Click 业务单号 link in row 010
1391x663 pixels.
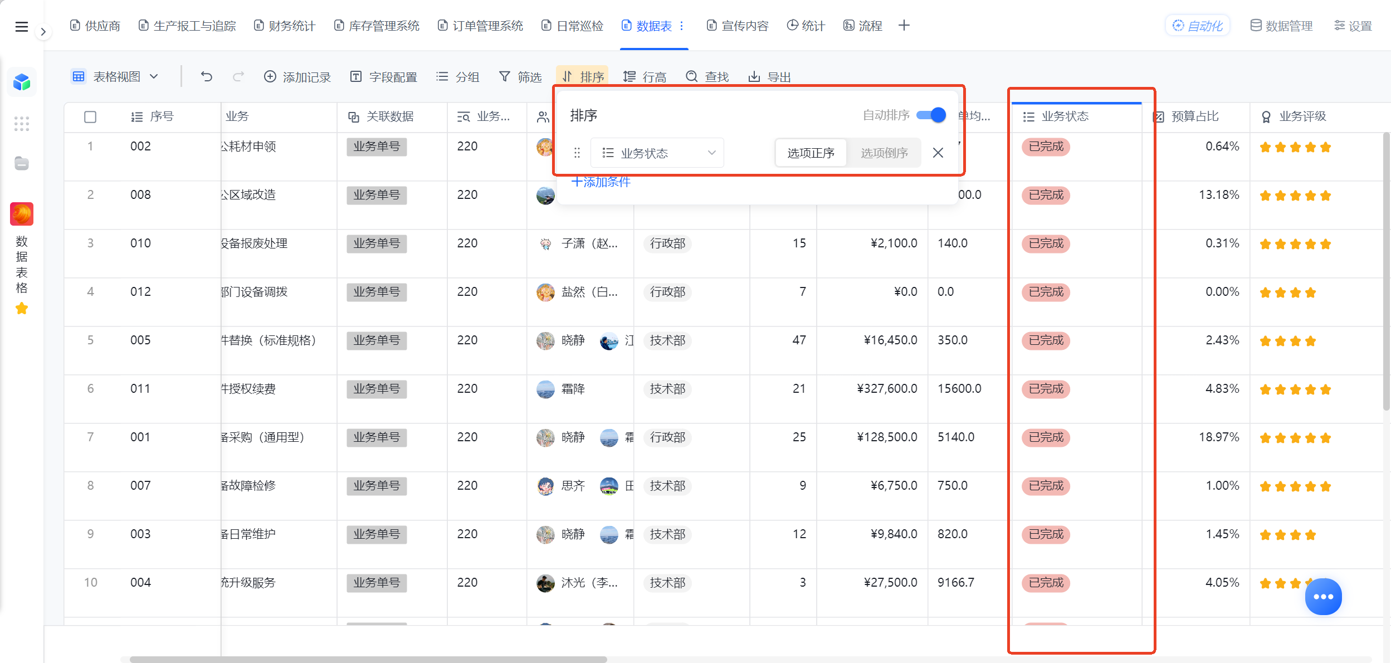pyautogui.click(x=377, y=243)
